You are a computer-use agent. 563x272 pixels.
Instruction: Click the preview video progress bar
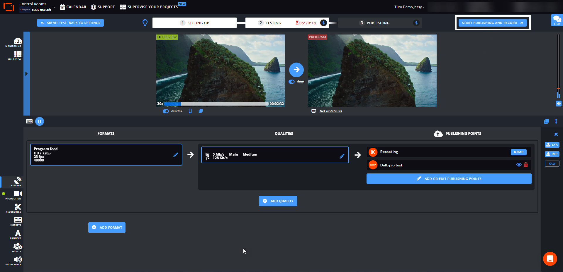pyautogui.click(x=216, y=104)
